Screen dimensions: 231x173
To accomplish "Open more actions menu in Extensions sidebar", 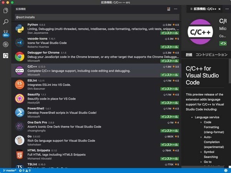I will coord(176,9).
